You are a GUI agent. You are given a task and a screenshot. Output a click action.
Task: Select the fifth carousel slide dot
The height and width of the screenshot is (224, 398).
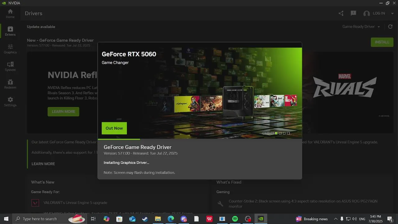tap(280, 133)
